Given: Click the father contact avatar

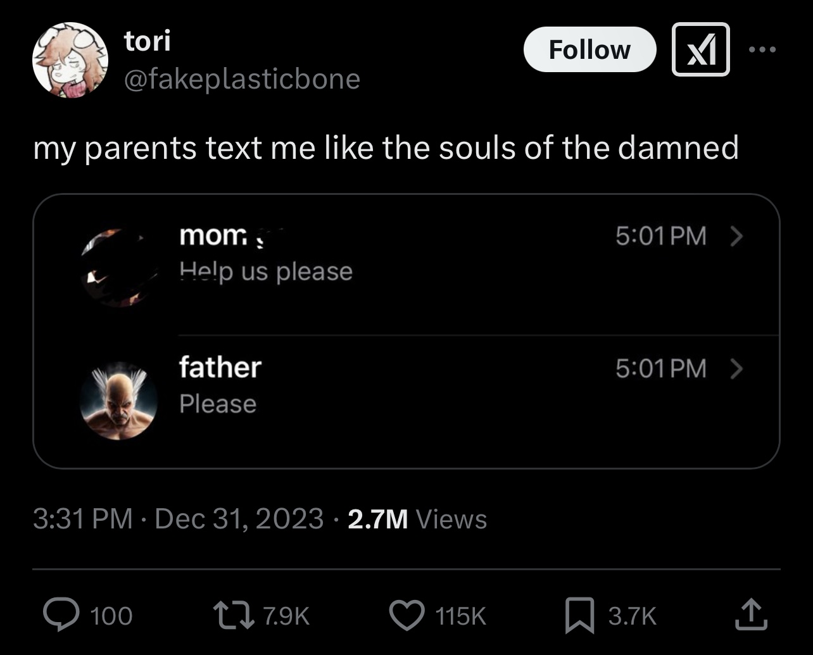Looking at the screenshot, I should click(x=118, y=401).
